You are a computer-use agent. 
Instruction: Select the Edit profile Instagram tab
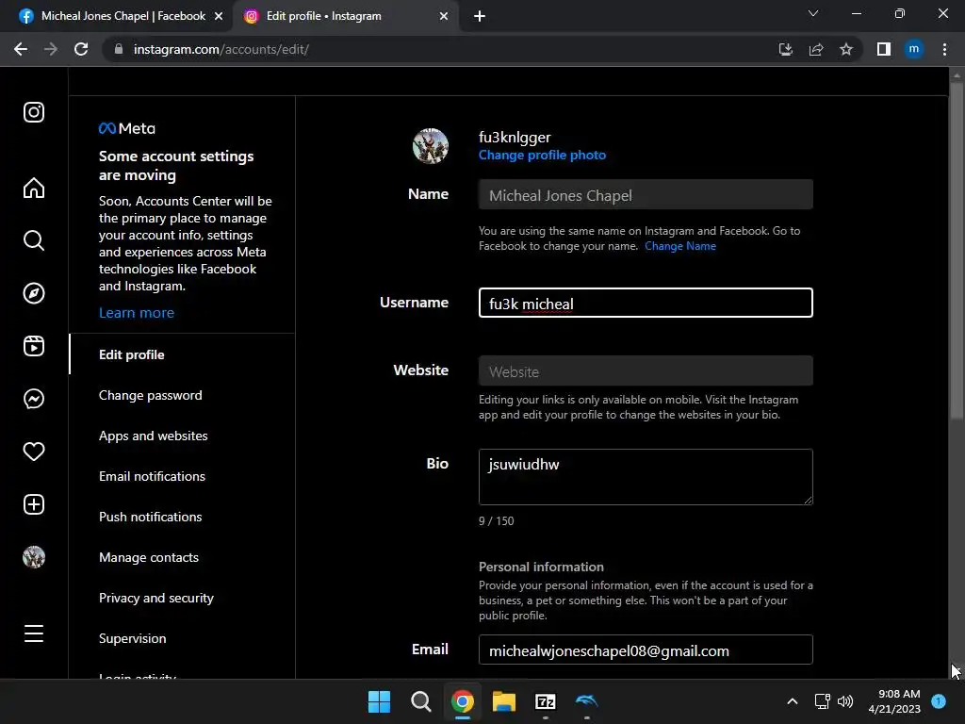point(345,16)
